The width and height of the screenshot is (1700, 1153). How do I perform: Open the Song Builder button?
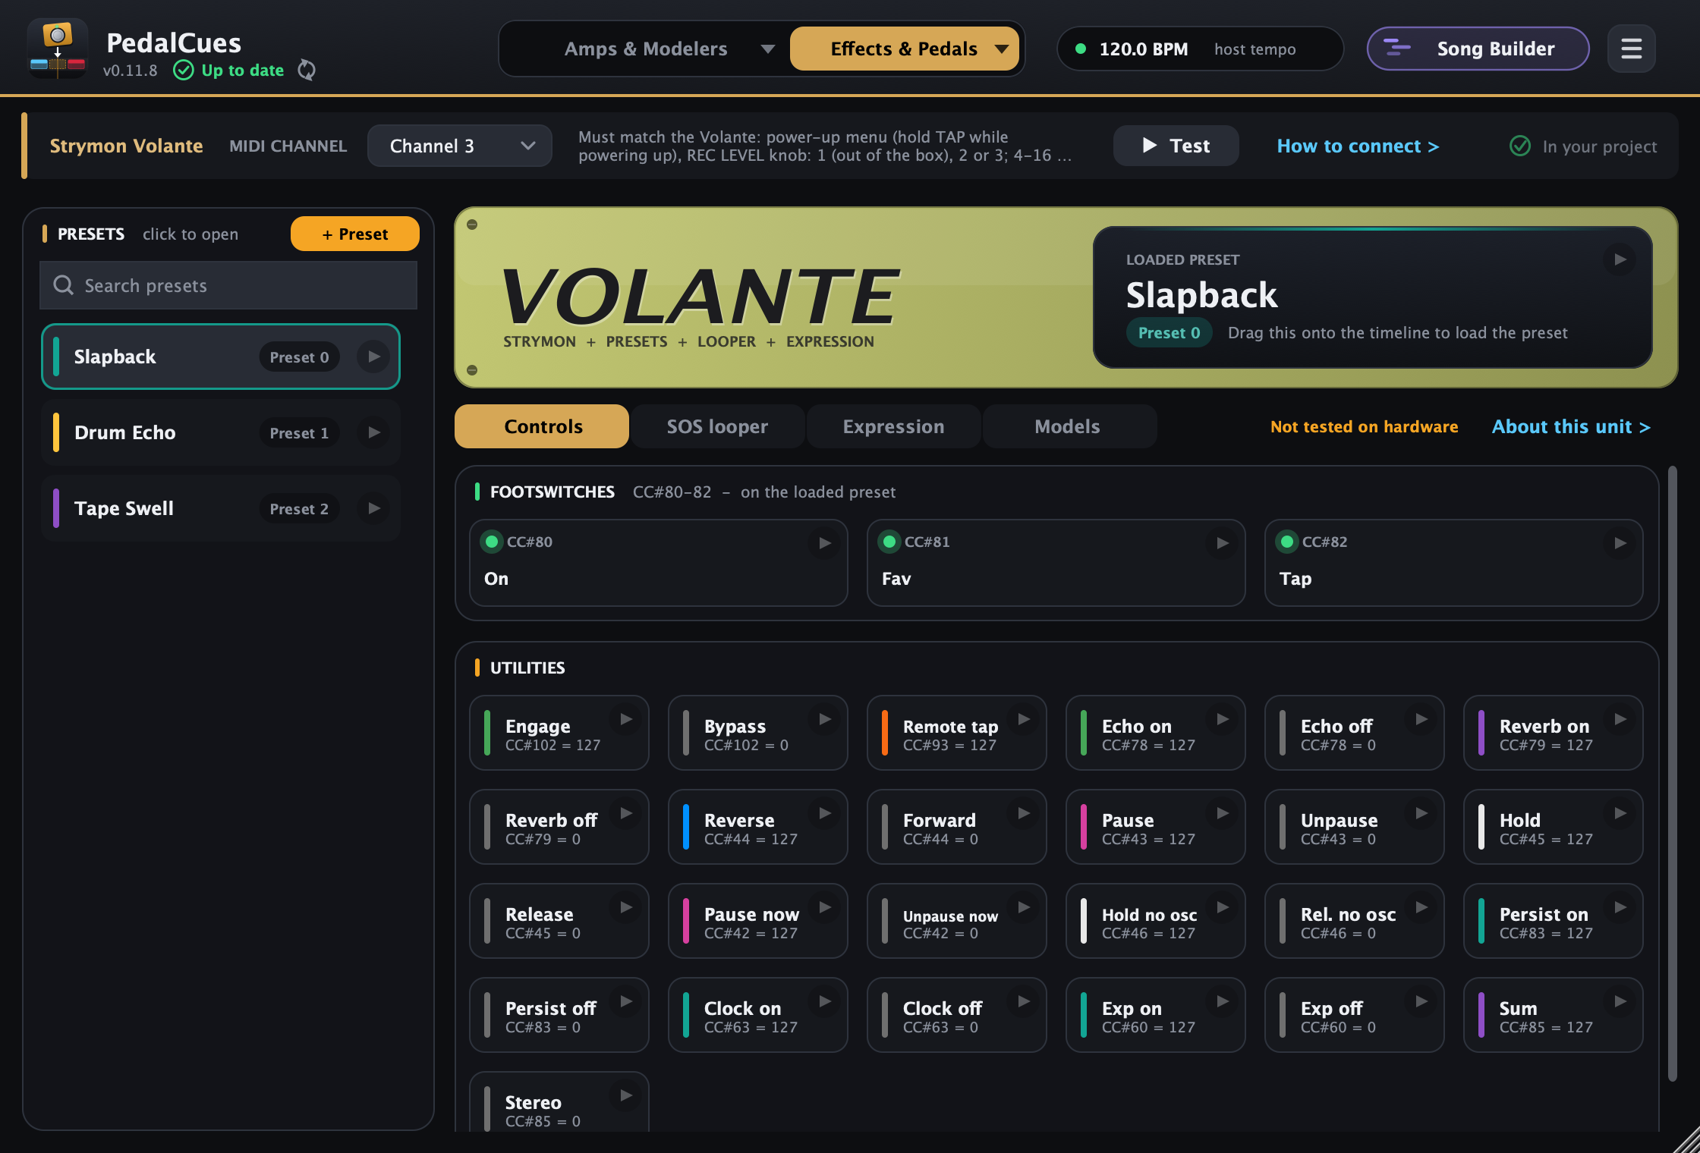tap(1478, 49)
